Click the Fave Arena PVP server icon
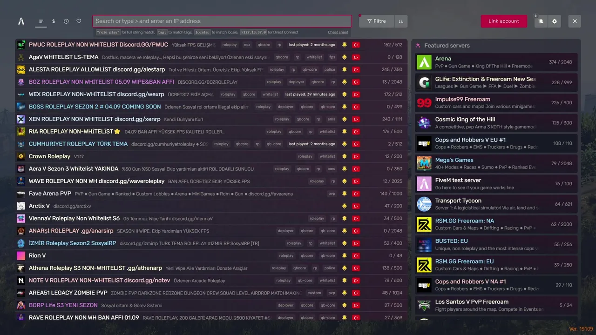The height and width of the screenshot is (335, 596). click(21, 194)
